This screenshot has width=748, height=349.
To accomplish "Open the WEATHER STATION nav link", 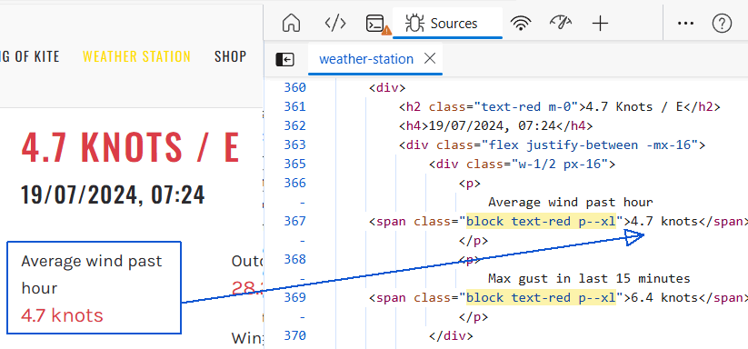I will pos(136,56).
